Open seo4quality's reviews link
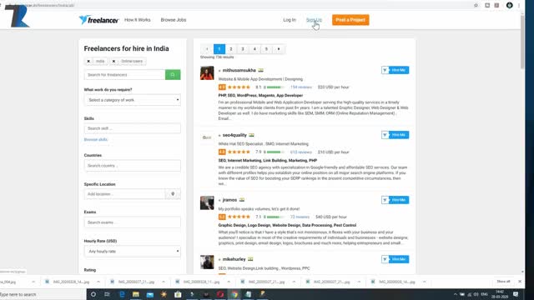This screenshot has height=300, width=534. coord(301,152)
